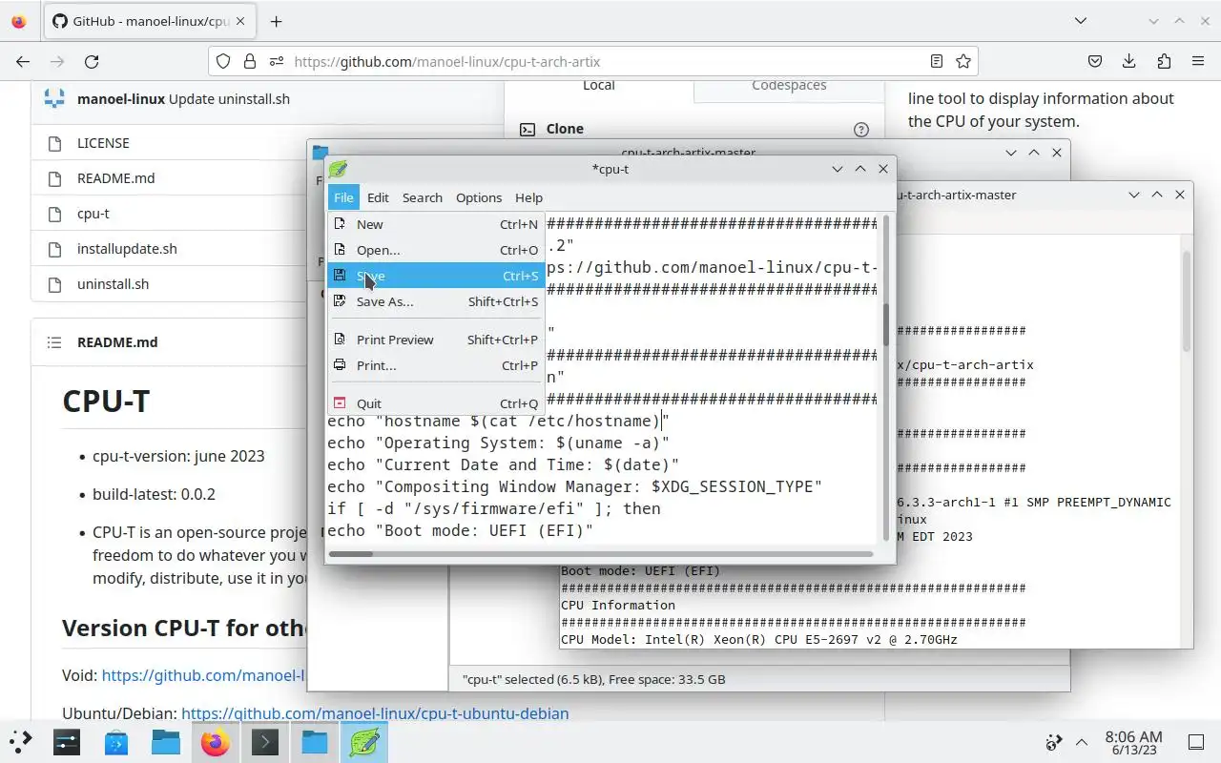Choose Save As... menu entry
Viewport: 1221px width, 763px height.
pos(436,301)
